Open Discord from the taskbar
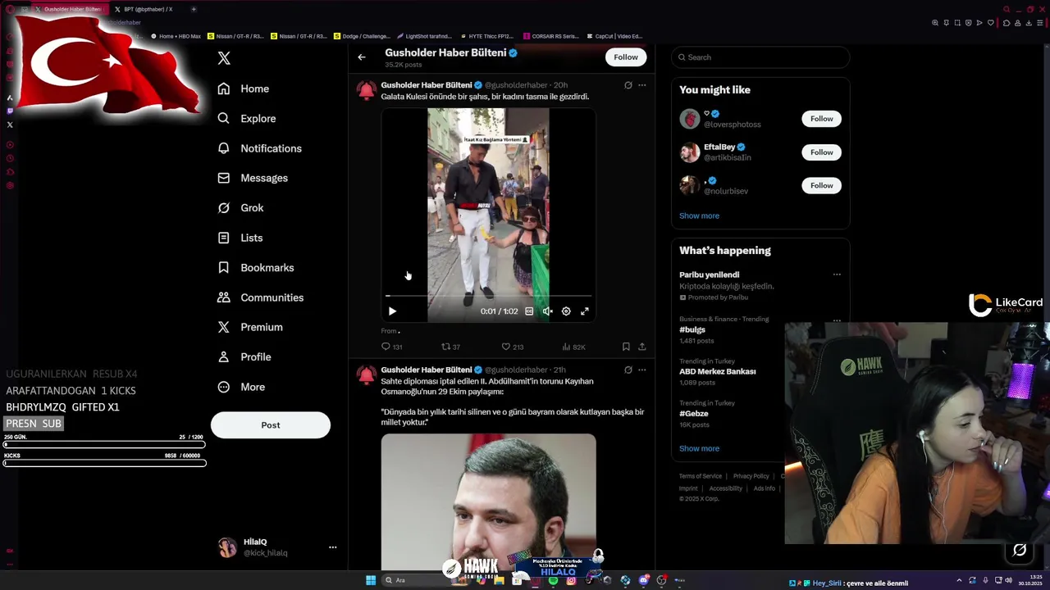The width and height of the screenshot is (1050, 590). tap(644, 580)
